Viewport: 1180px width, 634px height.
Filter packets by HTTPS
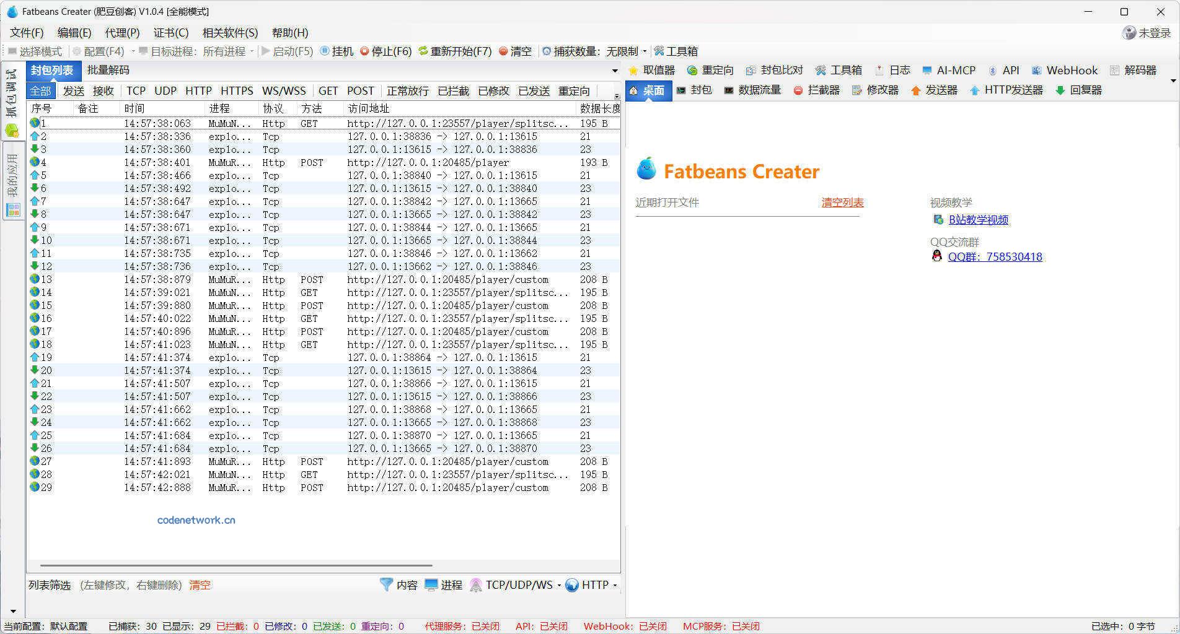[x=237, y=91]
